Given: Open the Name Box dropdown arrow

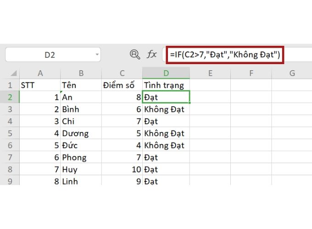Looking at the screenshot, I should click(97, 55).
